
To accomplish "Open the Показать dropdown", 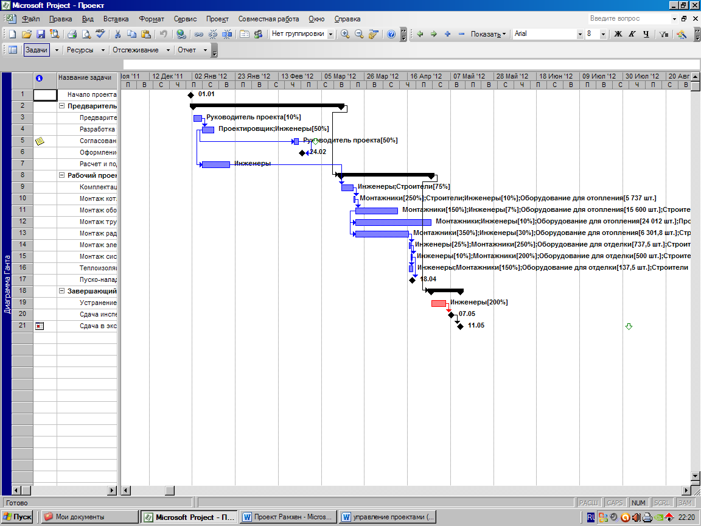I will pos(488,34).
